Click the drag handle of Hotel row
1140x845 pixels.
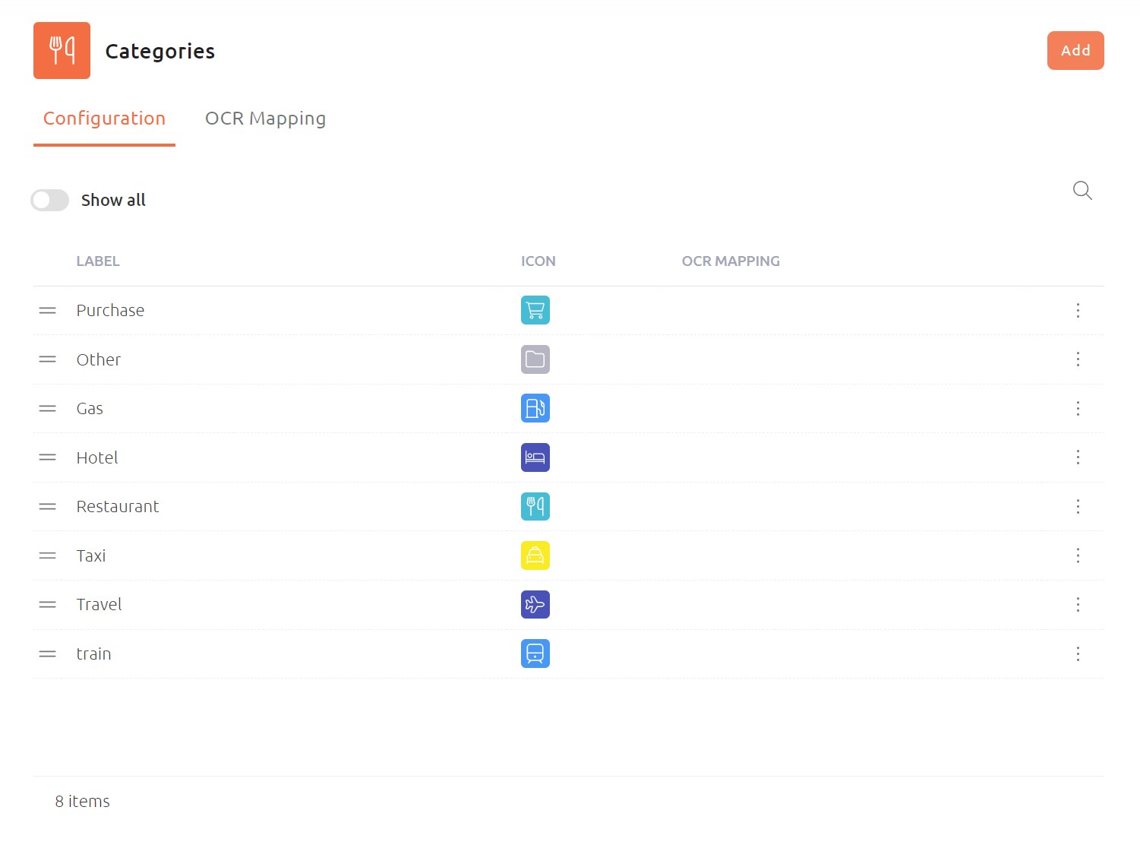click(48, 457)
